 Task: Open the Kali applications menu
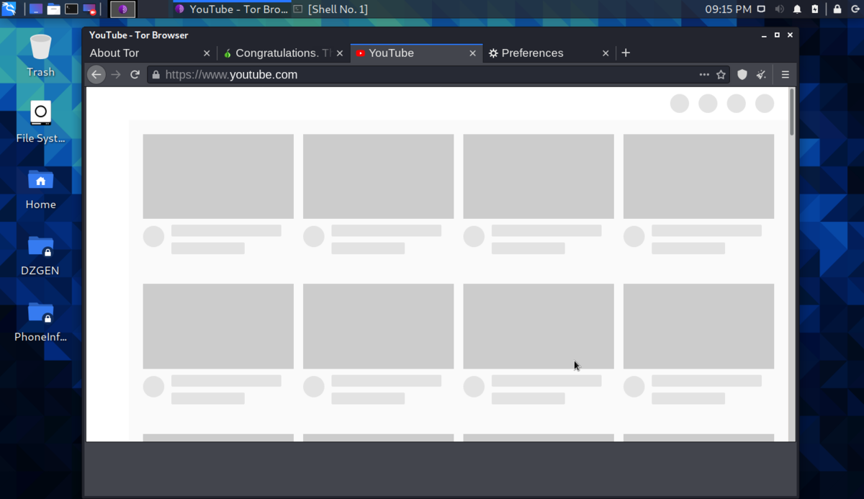[9, 9]
